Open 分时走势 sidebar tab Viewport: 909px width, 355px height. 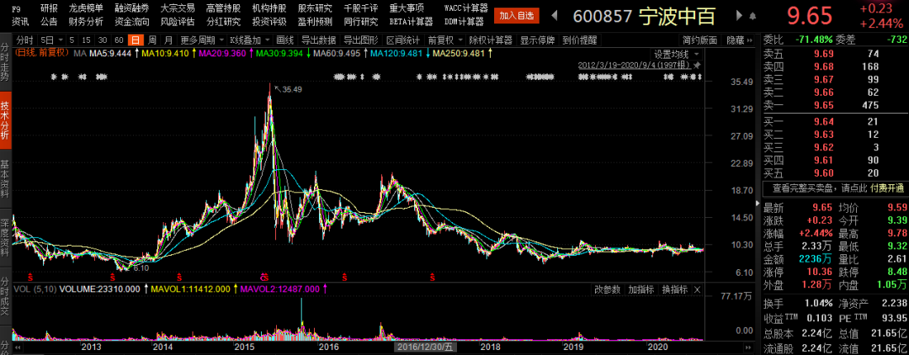5,63
